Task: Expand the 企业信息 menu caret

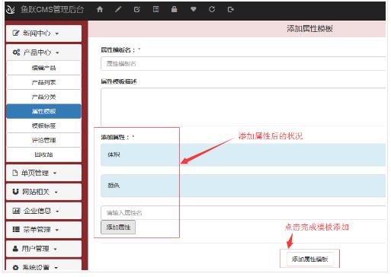Action: [x=57, y=211]
